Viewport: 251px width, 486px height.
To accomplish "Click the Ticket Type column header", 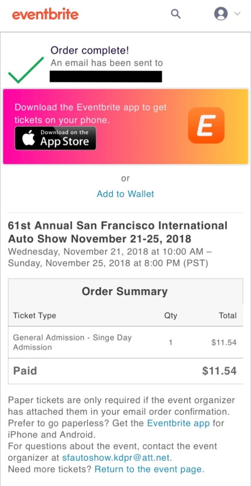I will click(x=35, y=315).
